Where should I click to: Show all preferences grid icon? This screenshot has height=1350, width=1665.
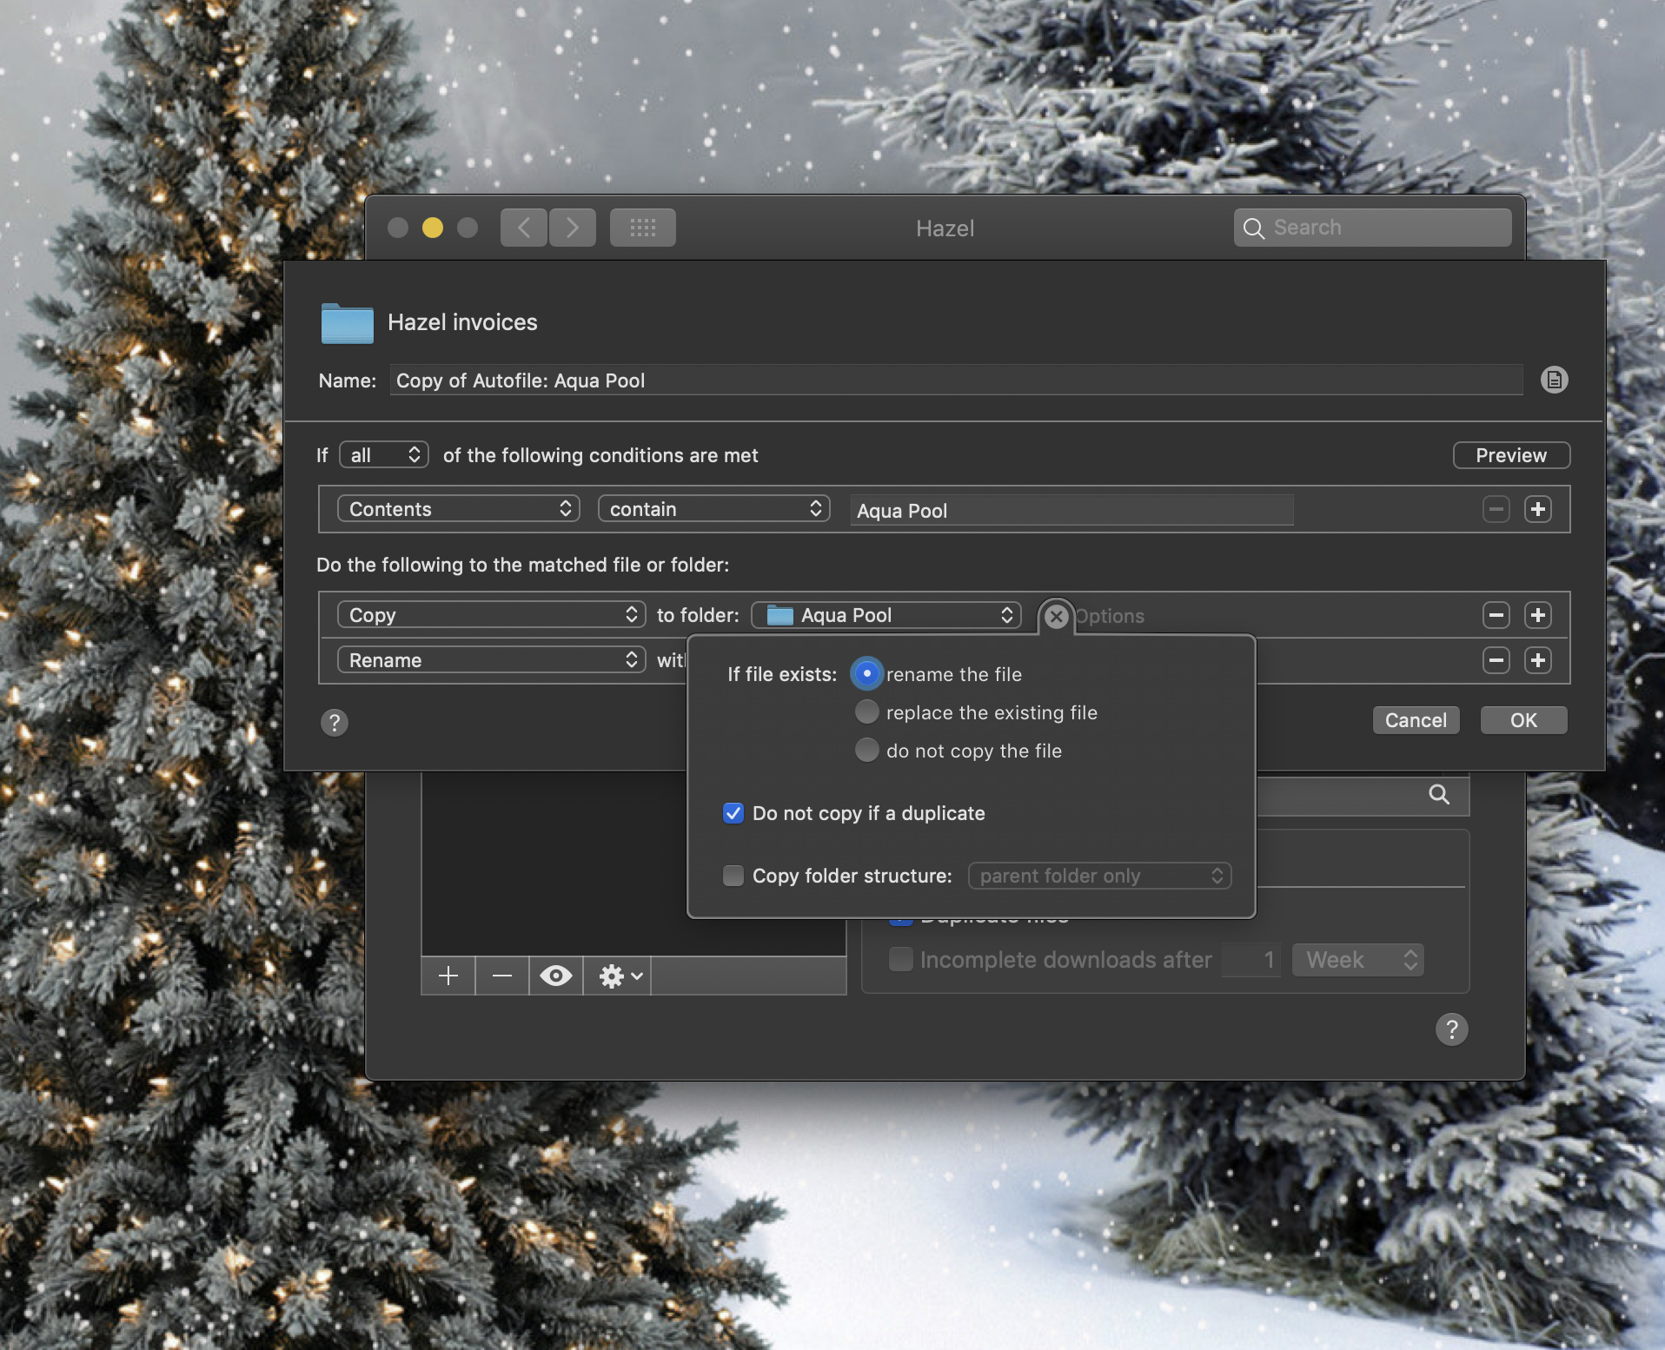pyautogui.click(x=642, y=228)
